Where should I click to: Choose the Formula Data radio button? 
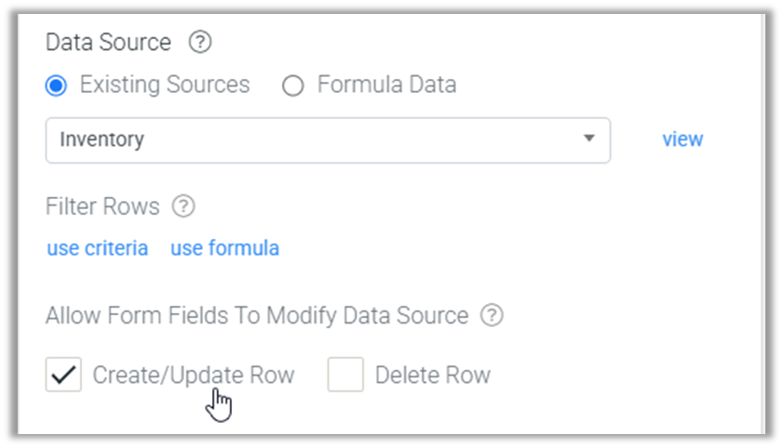pos(292,86)
